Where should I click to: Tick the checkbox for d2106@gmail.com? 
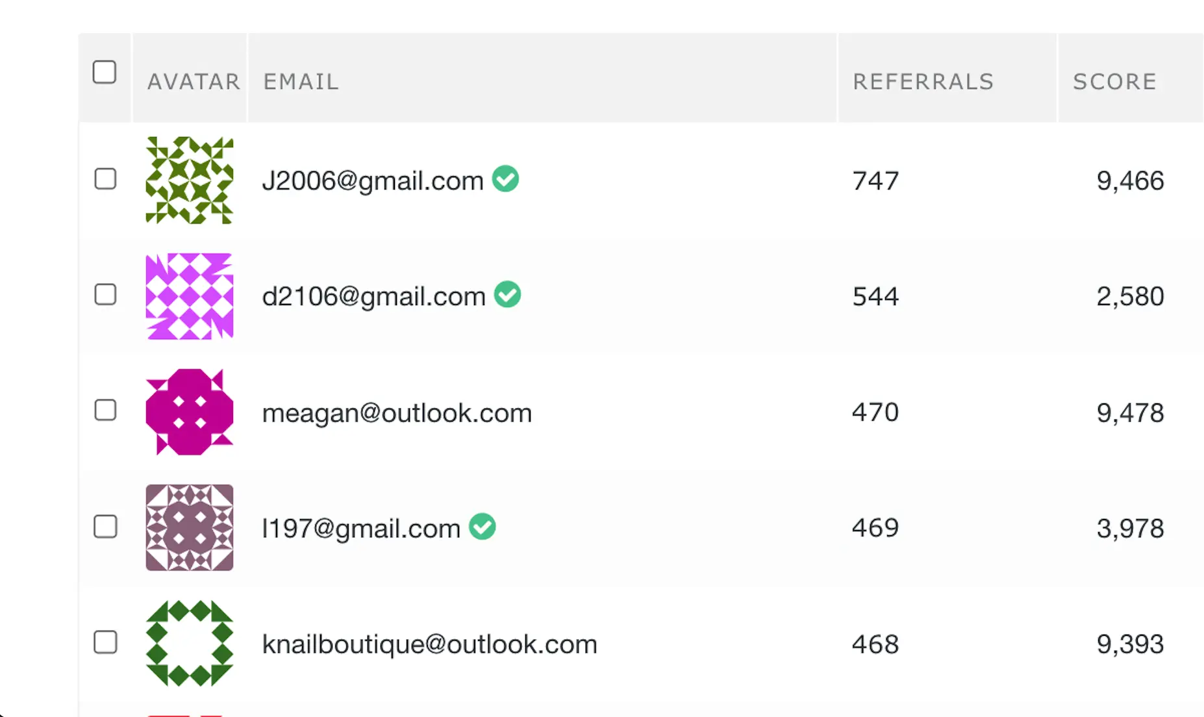pyautogui.click(x=105, y=294)
